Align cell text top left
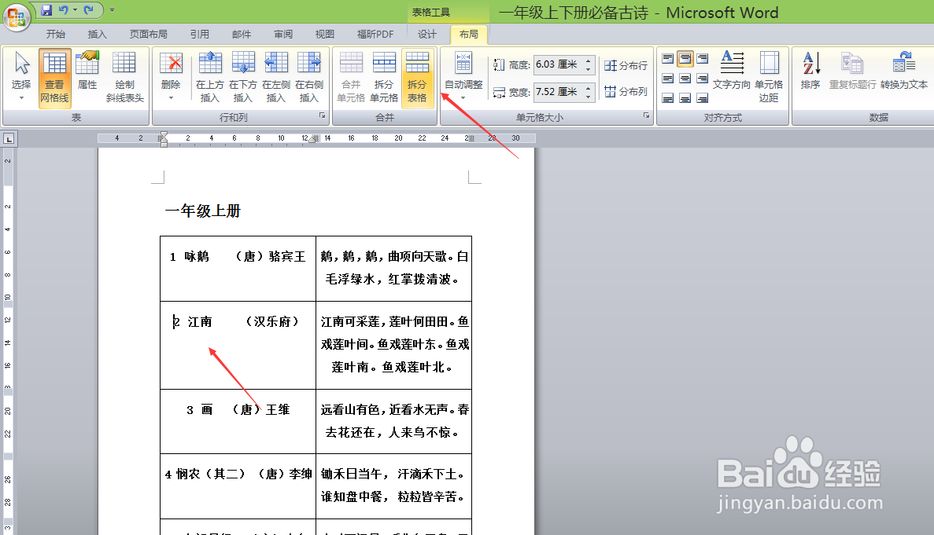The image size is (934, 535). pyautogui.click(x=668, y=58)
